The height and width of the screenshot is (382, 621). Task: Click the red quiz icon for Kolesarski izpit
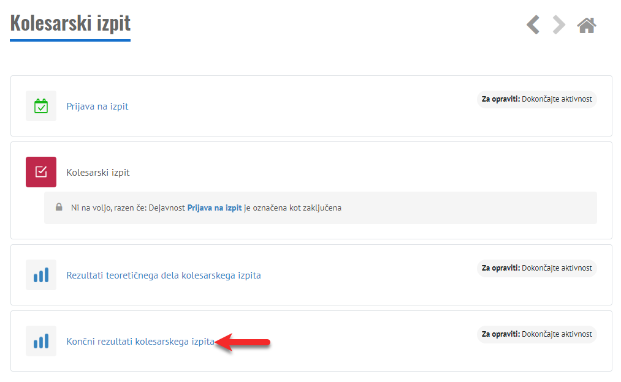coord(41,172)
